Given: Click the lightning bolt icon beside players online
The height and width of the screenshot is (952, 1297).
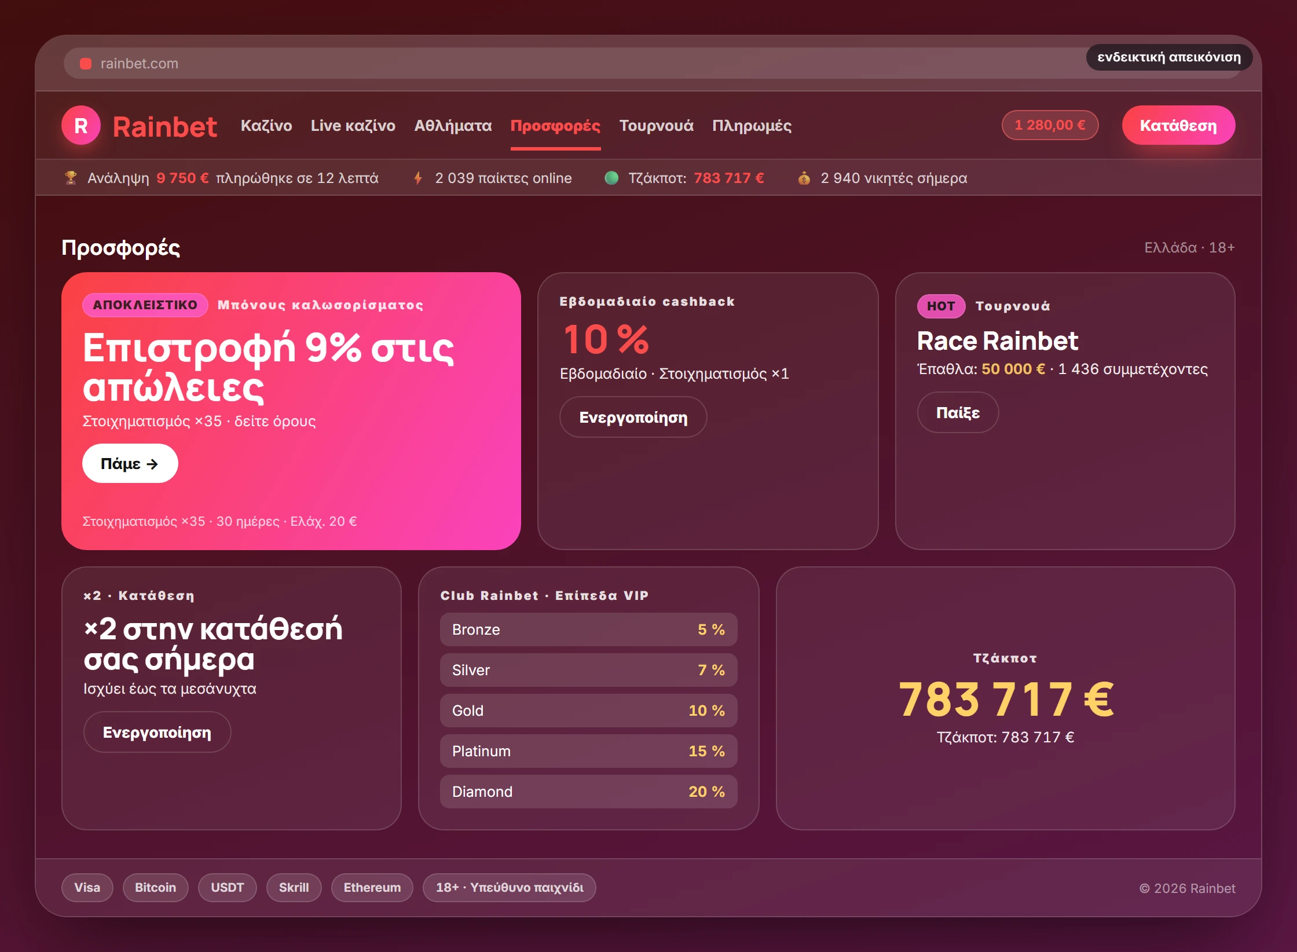Looking at the screenshot, I should click(x=418, y=178).
